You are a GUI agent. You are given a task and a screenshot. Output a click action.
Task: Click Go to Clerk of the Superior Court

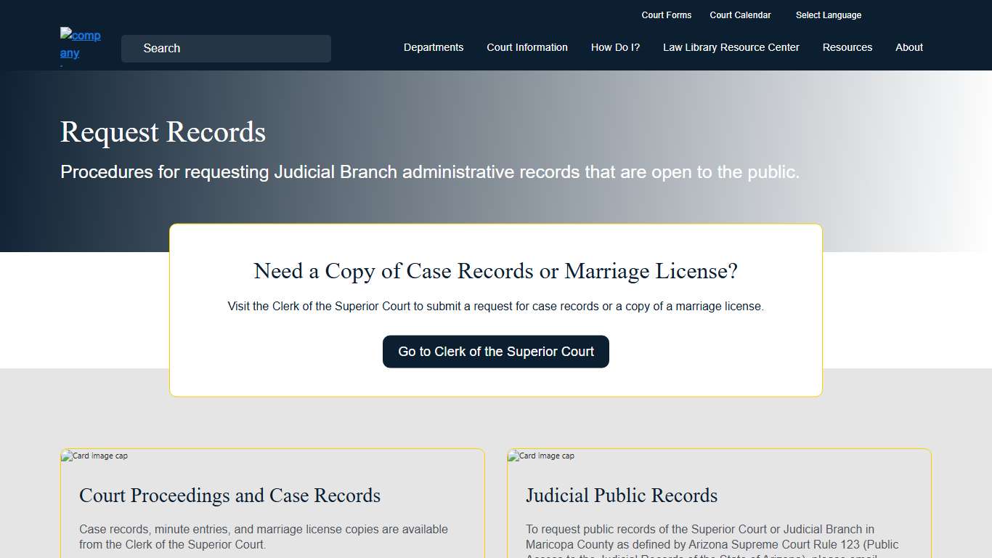point(496,351)
